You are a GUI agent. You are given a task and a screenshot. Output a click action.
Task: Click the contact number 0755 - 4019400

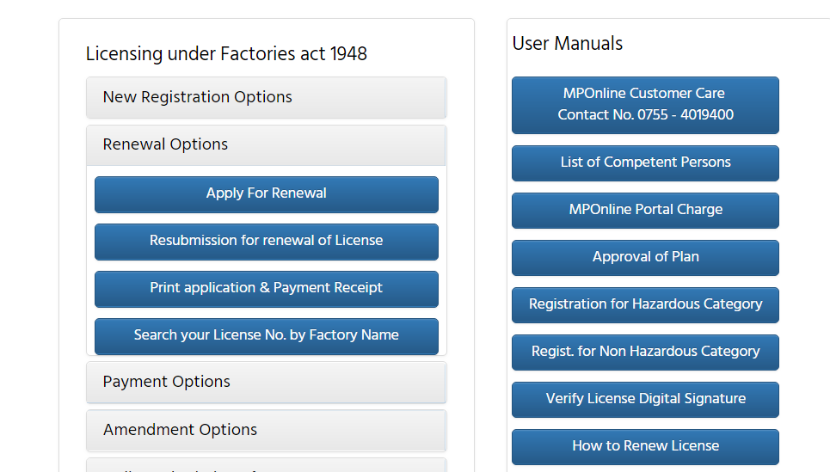tap(645, 115)
